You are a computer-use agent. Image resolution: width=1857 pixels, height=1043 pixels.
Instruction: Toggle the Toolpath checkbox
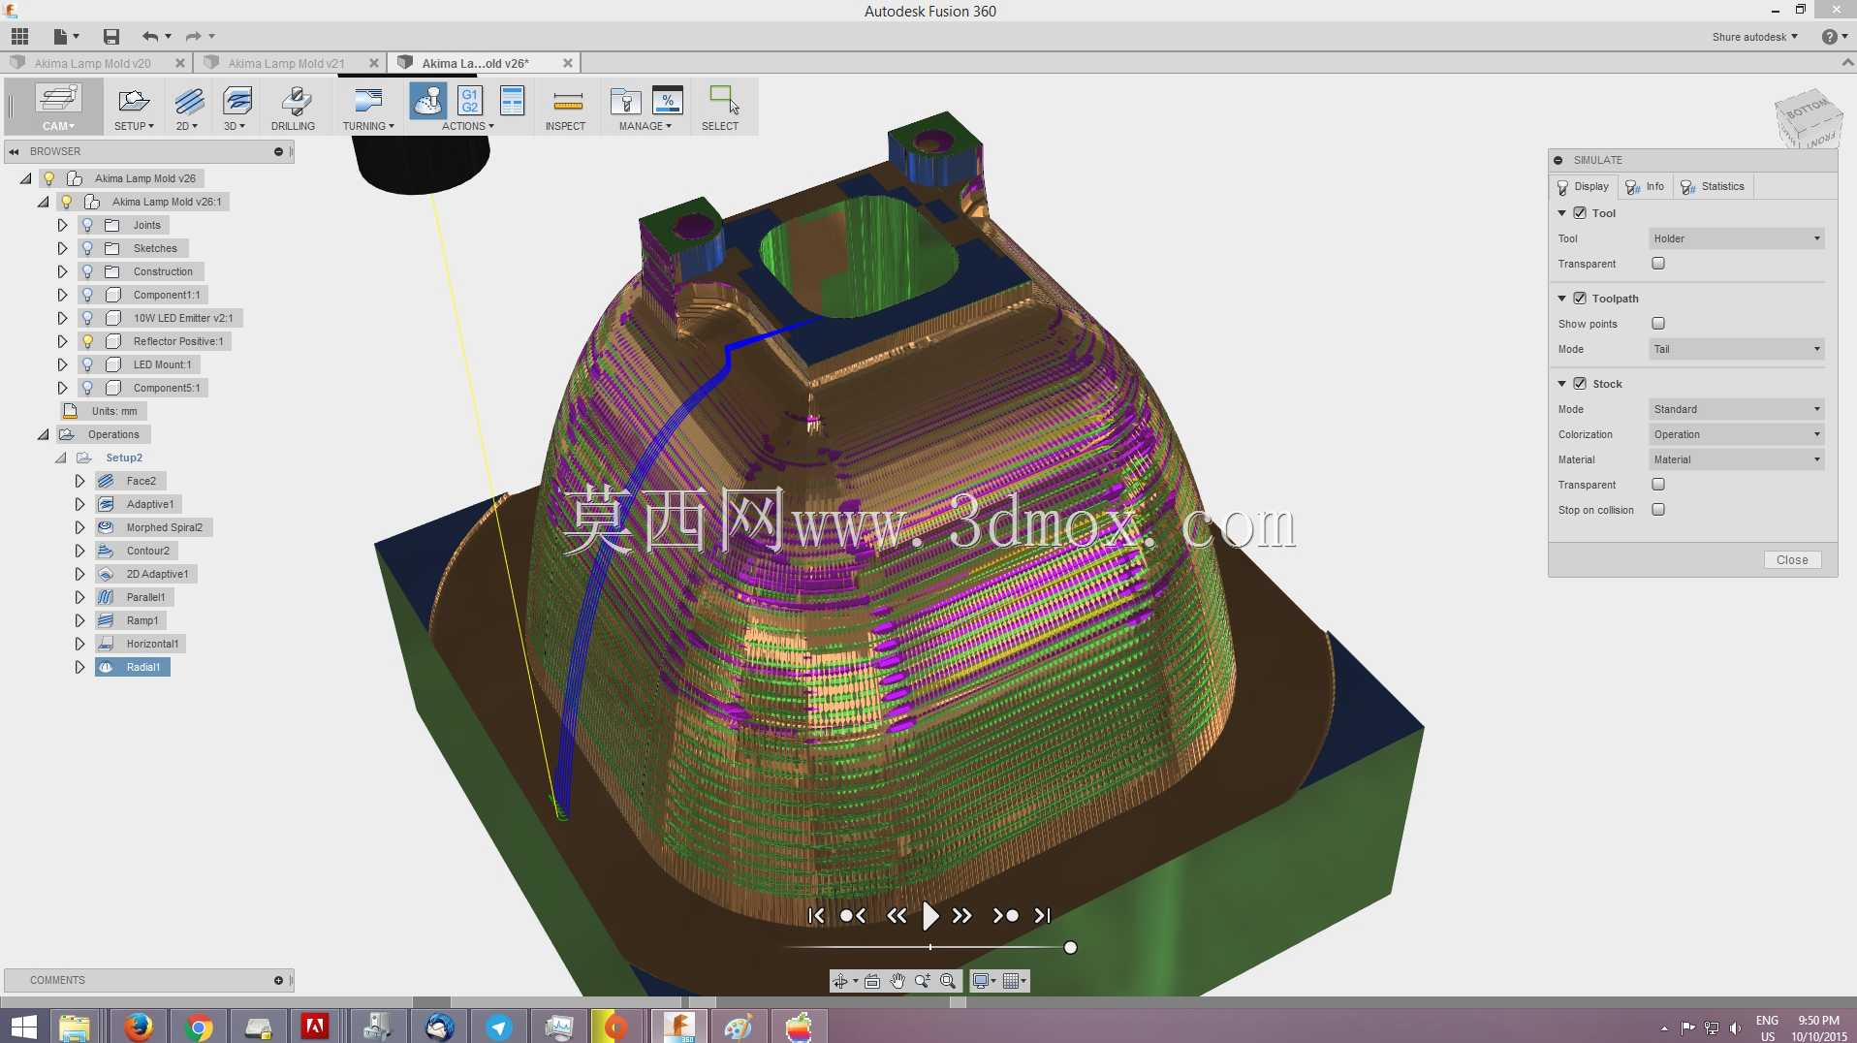click(x=1580, y=299)
